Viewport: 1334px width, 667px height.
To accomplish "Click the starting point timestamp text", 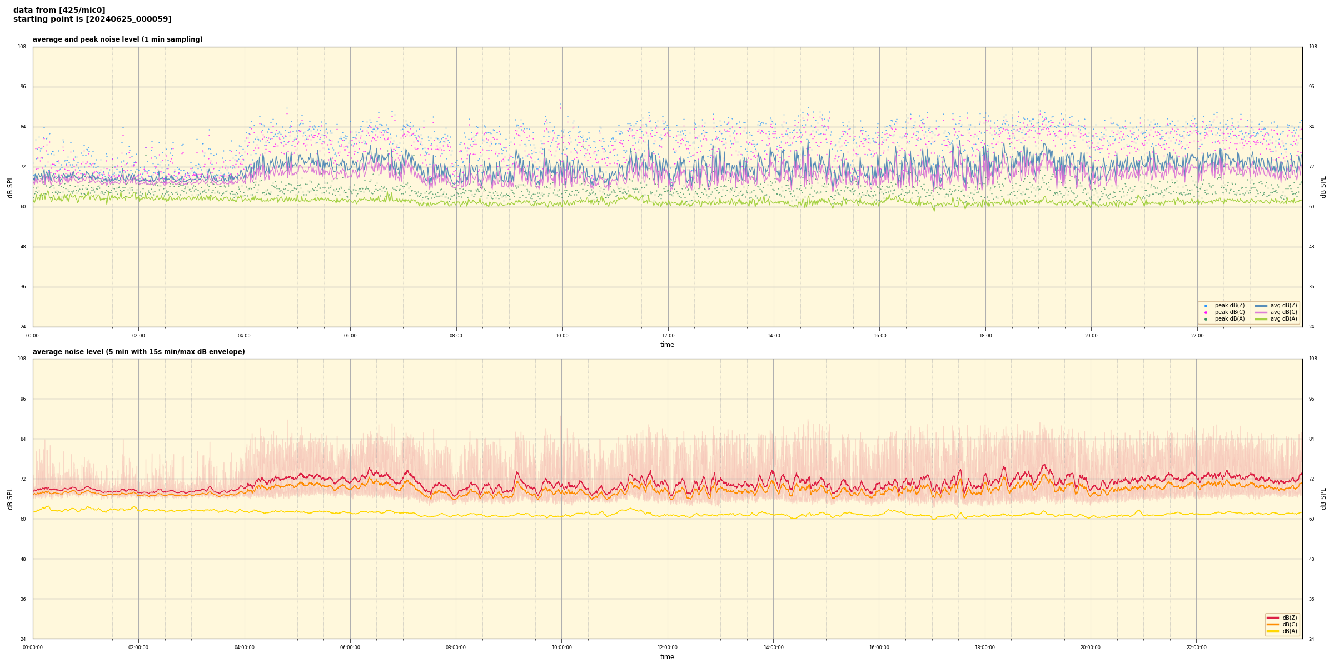I will pos(92,19).
